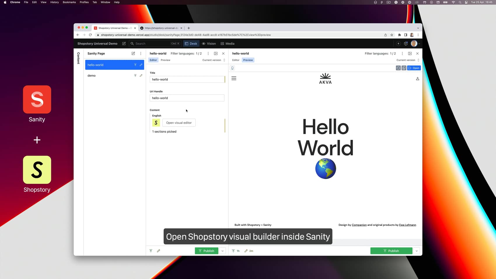
Task: Open editor pane three-dot menu
Action: click(x=208, y=53)
